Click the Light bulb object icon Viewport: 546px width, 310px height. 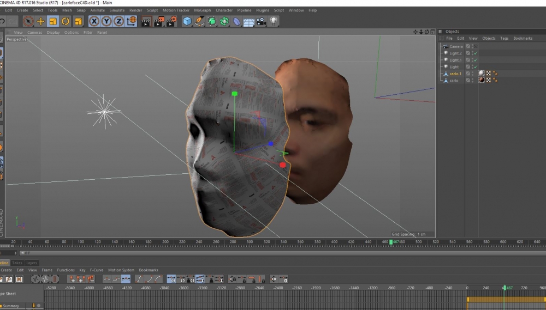point(274,21)
